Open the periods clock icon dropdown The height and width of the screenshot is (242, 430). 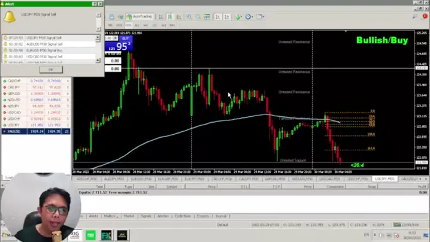tap(249, 17)
